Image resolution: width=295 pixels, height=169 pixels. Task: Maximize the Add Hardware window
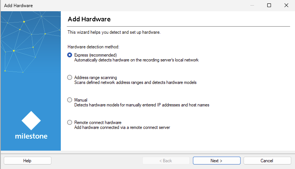269,5
